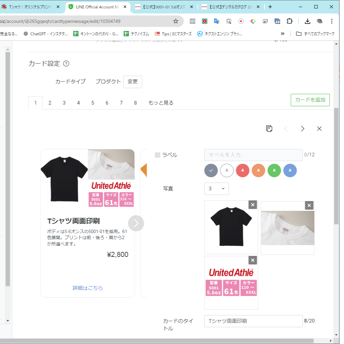Remove the United Athle logo photo
This screenshot has height=344, width=344.
[x=253, y=260]
